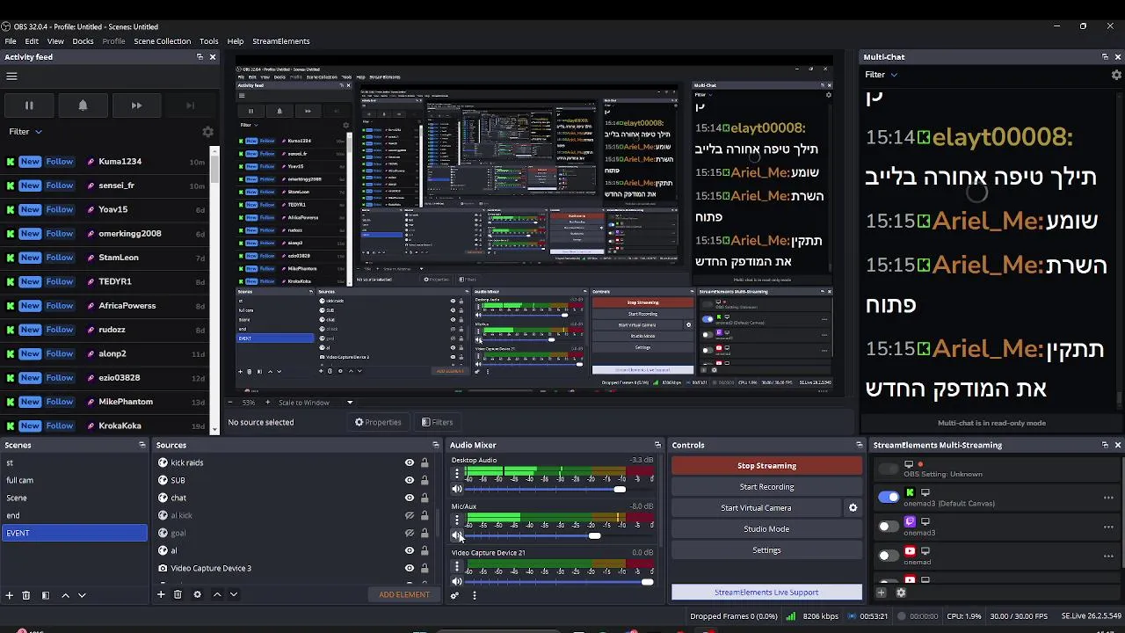Open the Tools menu
This screenshot has width=1125, height=633.
click(x=208, y=41)
